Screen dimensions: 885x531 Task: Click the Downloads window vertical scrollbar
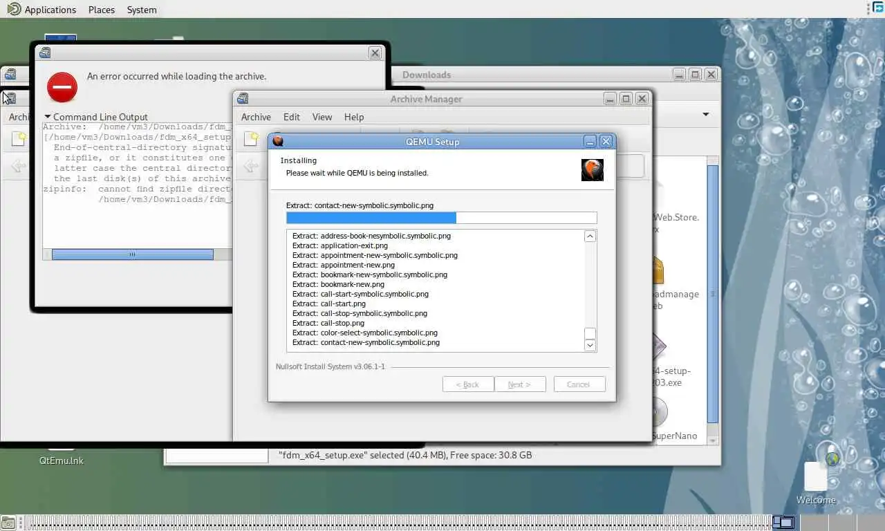click(x=713, y=294)
